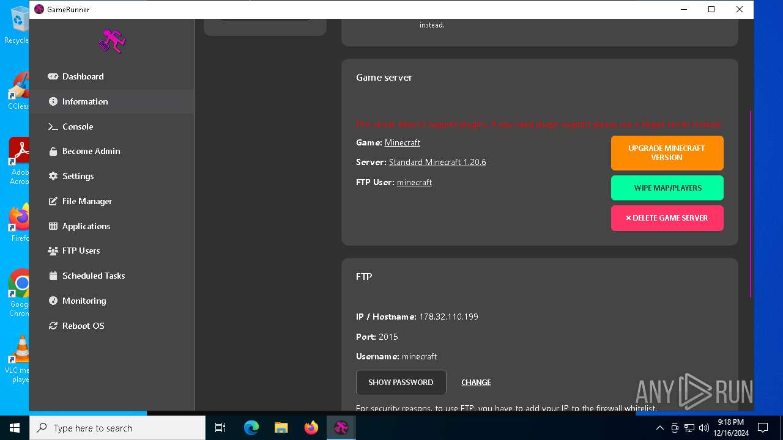Click the File Manager edit icon
Screen dimensions: 783x440
(x=53, y=201)
